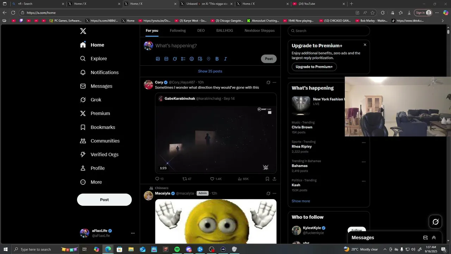The height and width of the screenshot is (254, 451).
Task: Insert a GIF into the post
Action: point(166,59)
